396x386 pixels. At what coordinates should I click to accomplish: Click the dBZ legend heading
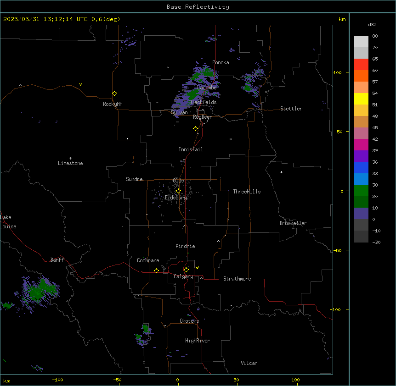[372, 24]
